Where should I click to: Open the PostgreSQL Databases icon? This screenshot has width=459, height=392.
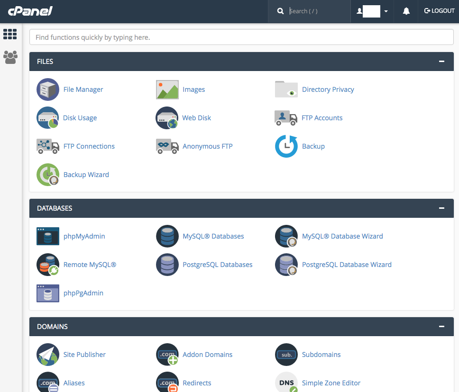click(x=167, y=265)
